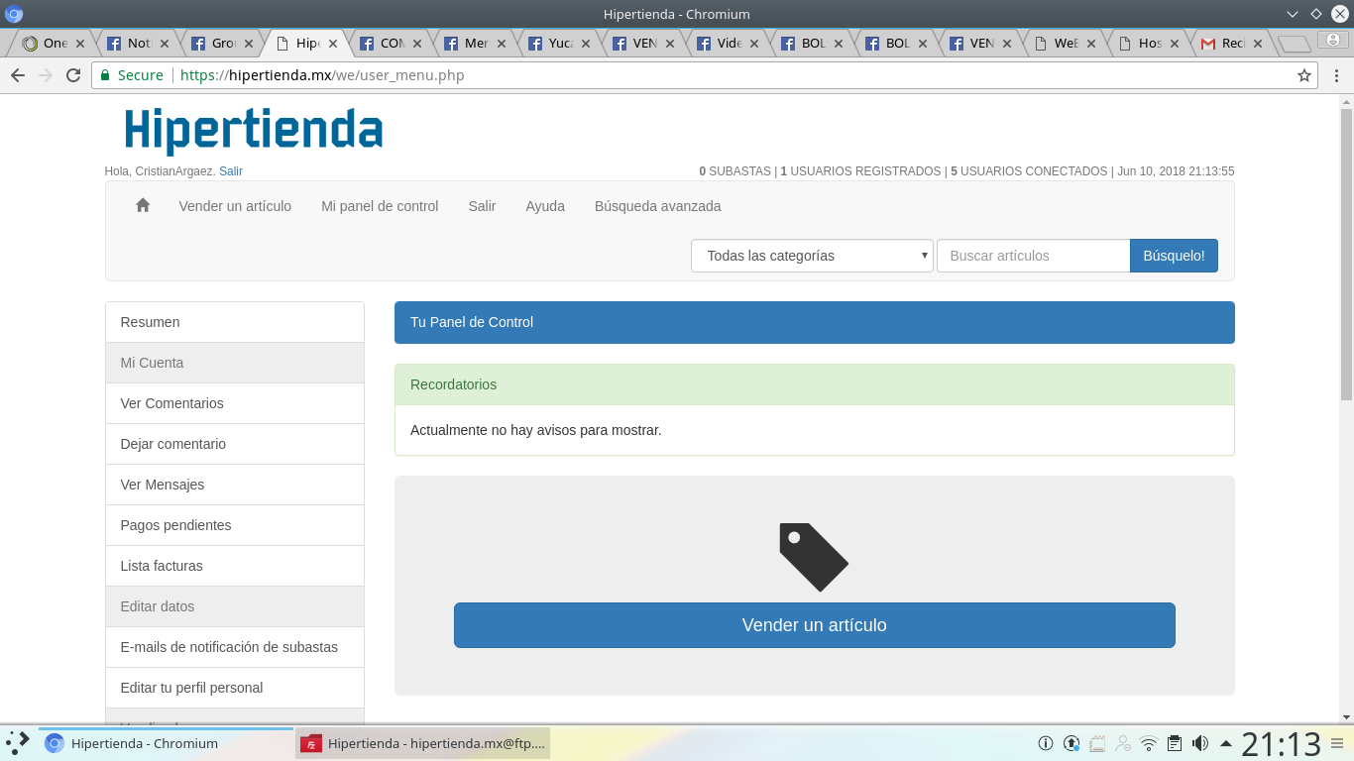Open the Wi-Fi network tray icon
This screenshot has height=761, width=1354.
coord(1149,743)
